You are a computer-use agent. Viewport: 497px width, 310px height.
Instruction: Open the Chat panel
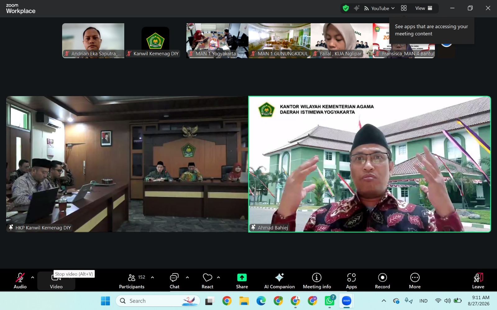point(174,281)
